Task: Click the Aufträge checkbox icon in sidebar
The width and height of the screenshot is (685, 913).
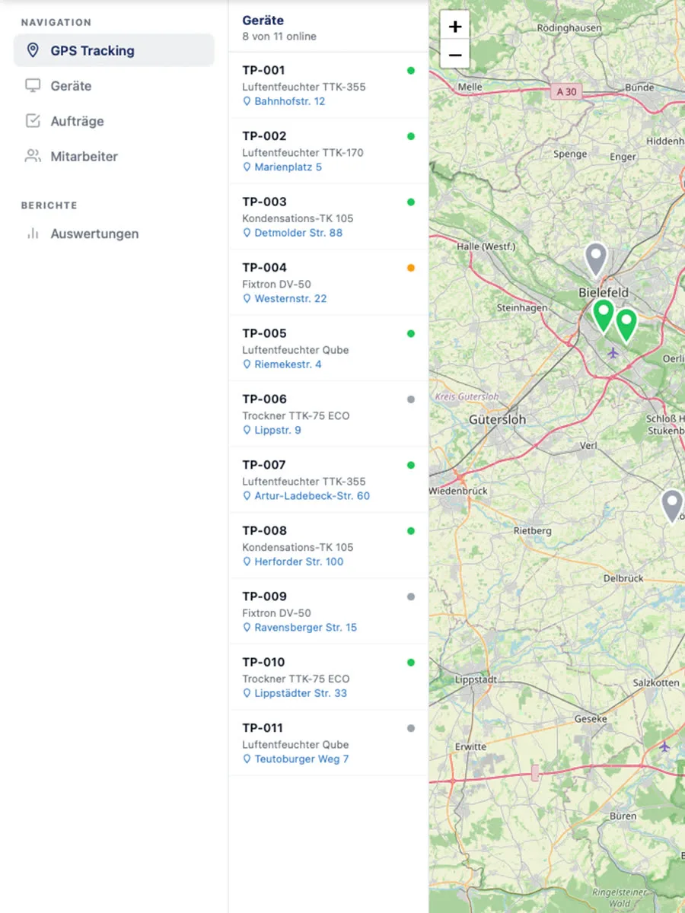Action: coord(33,121)
